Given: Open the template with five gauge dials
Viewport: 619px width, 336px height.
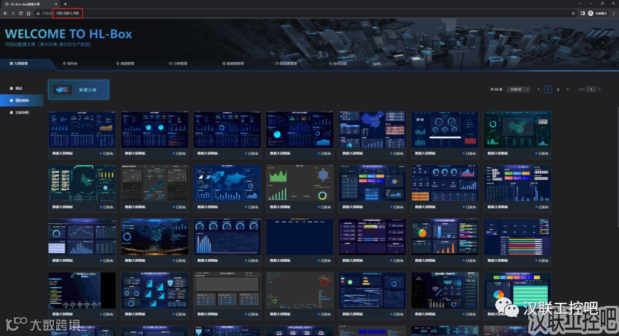Looking at the screenshot, I should [x=227, y=236].
